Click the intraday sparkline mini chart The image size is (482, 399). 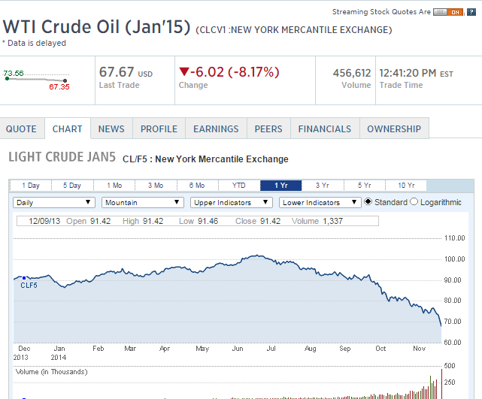36,79
